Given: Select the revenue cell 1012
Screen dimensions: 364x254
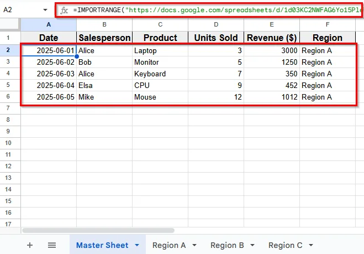Looking at the screenshot, I should point(272,97).
